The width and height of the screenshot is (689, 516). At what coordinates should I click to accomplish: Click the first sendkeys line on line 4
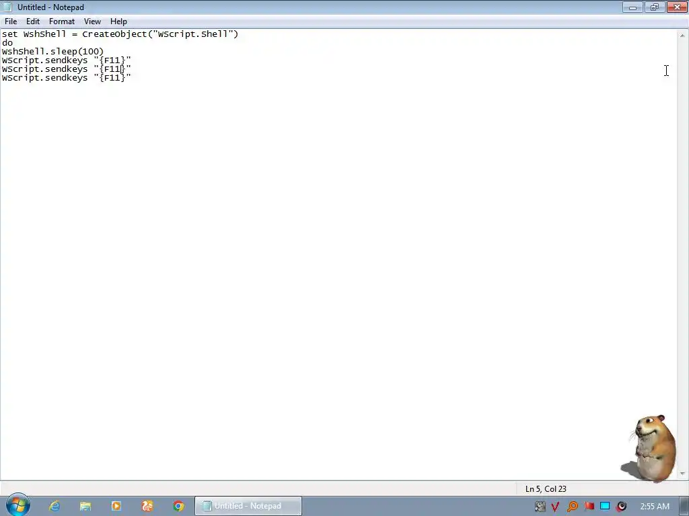click(67, 60)
